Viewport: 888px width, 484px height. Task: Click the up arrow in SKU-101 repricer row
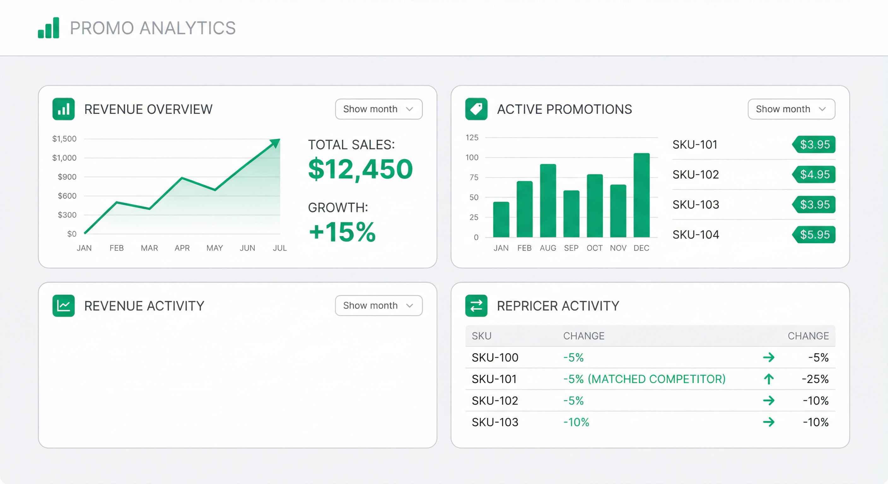(x=769, y=379)
